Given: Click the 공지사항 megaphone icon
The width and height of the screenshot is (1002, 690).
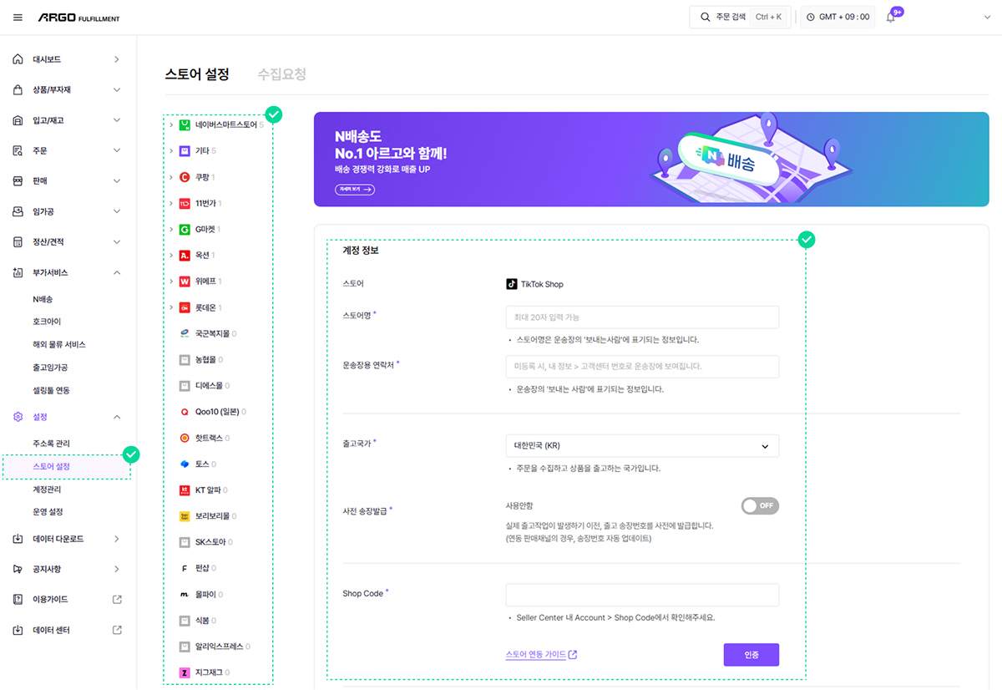Looking at the screenshot, I should click(18, 569).
